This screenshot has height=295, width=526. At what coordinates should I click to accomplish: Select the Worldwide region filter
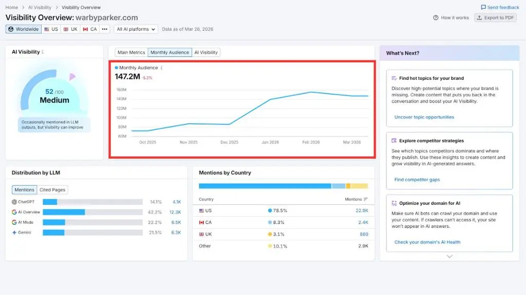[x=24, y=29]
